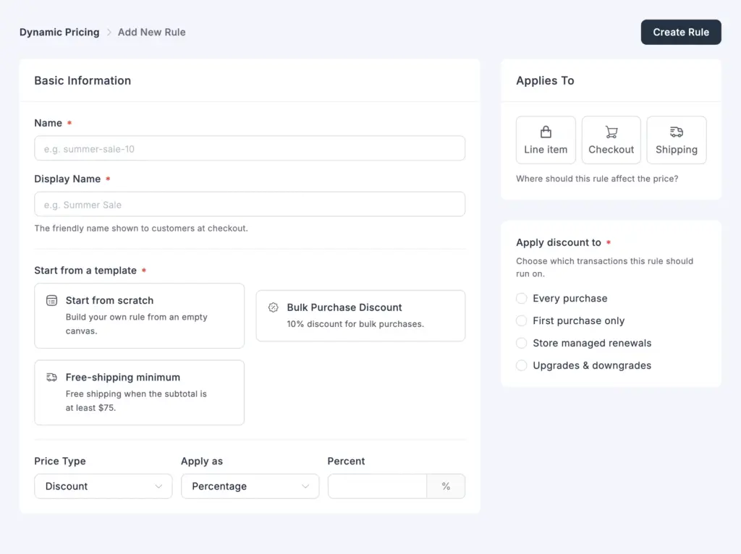
Task: Click the Start from scratch list icon
Action: [x=51, y=300]
